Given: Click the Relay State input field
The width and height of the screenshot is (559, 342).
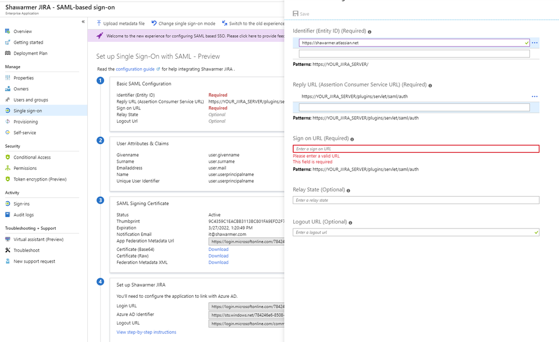Looking at the screenshot, I should click(x=416, y=200).
